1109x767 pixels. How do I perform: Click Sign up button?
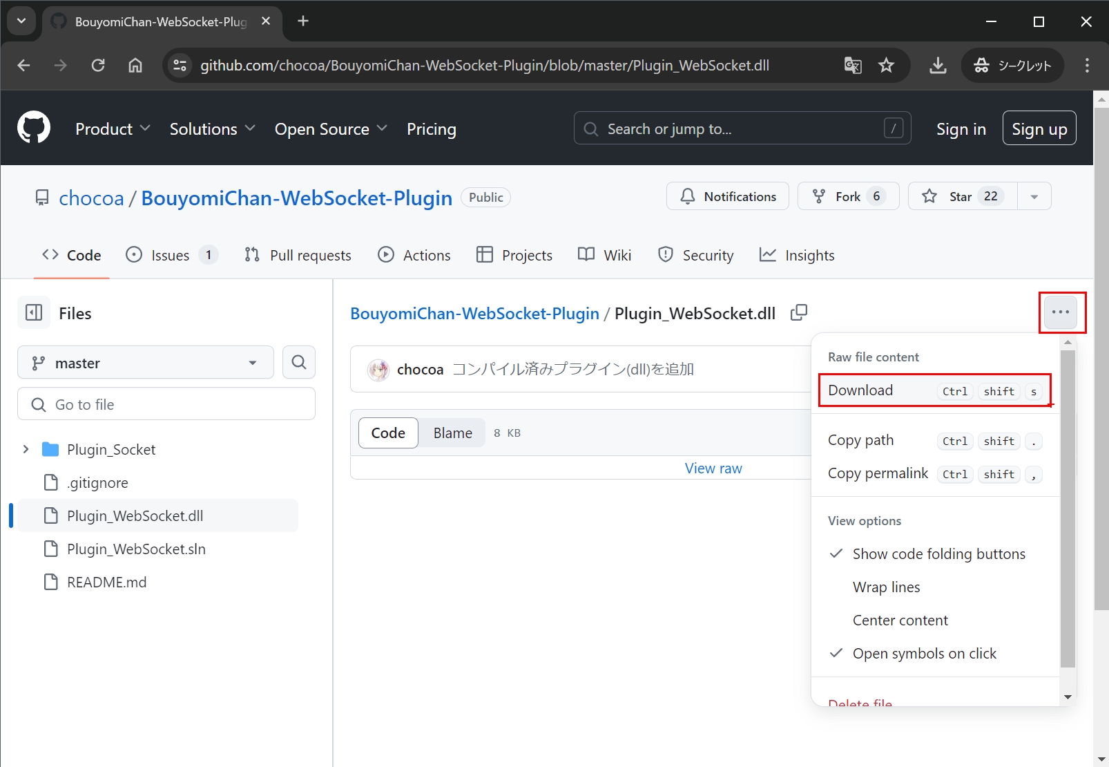click(x=1039, y=129)
